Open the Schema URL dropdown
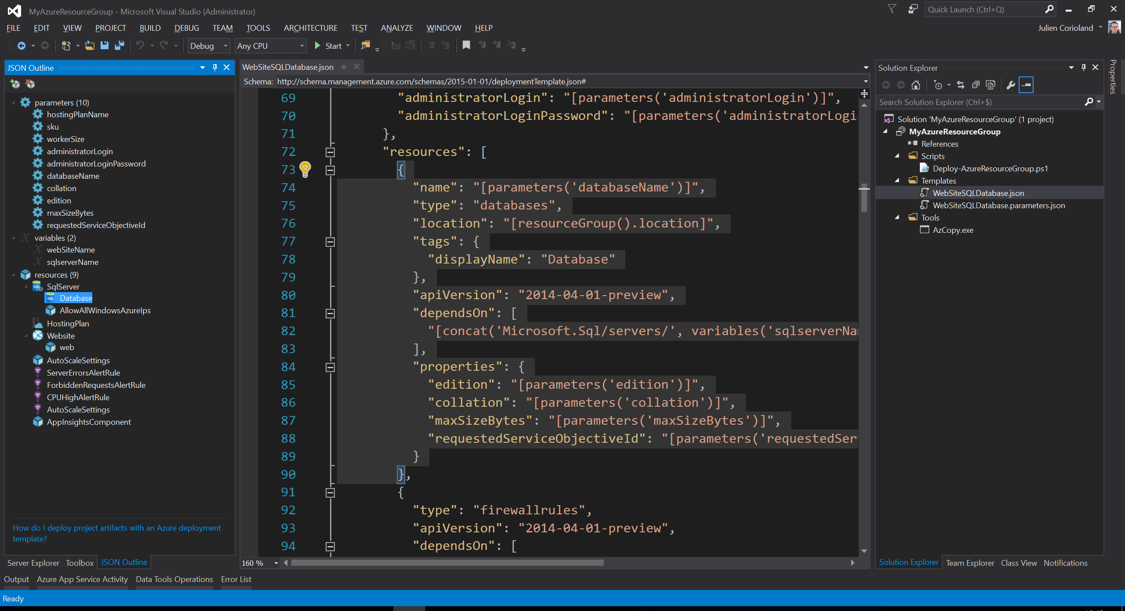The image size is (1125, 611). 866,81
